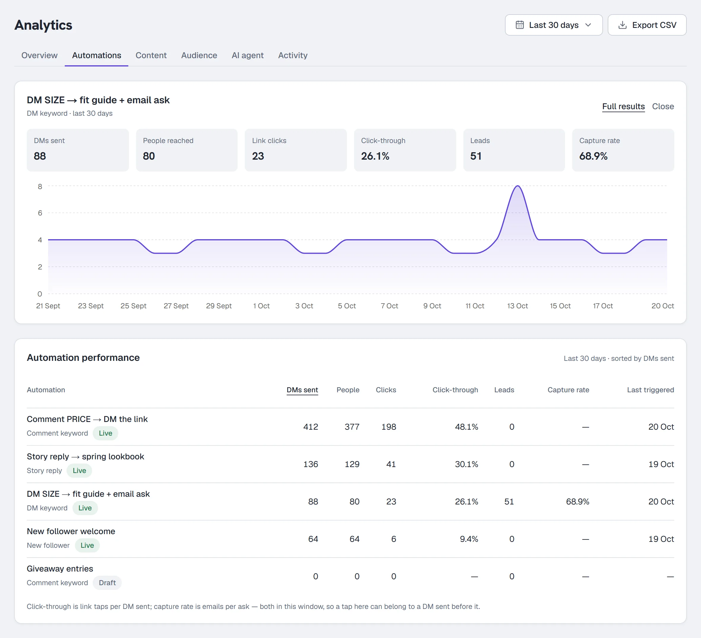The width and height of the screenshot is (701, 638).
Task: Click the Click-through column header
Action: [455, 390]
